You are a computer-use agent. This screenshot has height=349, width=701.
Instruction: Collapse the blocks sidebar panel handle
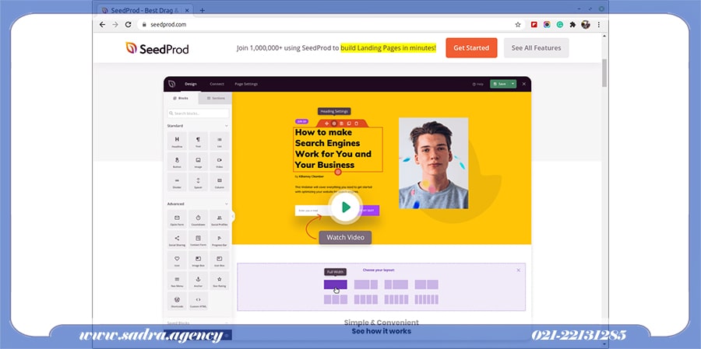pos(233,216)
